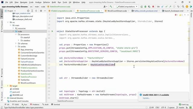193x109 pixels.
Task: Click the Select Opened File target icon
Action: 28,11
